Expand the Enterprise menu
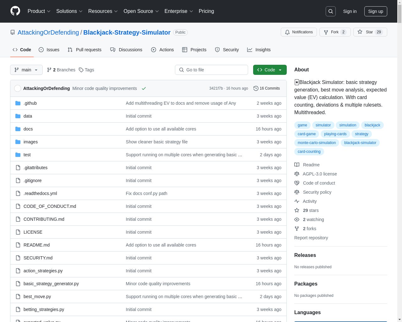This screenshot has height=322, width=402. (x=179, y=11)
